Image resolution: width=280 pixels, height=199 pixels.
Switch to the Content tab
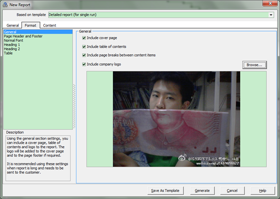50,25
